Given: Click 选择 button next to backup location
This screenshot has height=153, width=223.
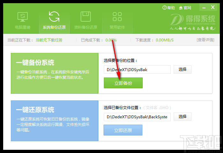Looking at the screenshot, I should (183, 69).
